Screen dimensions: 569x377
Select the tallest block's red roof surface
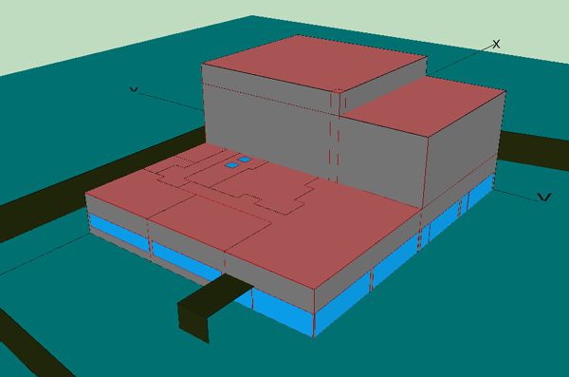pos(314,63)
